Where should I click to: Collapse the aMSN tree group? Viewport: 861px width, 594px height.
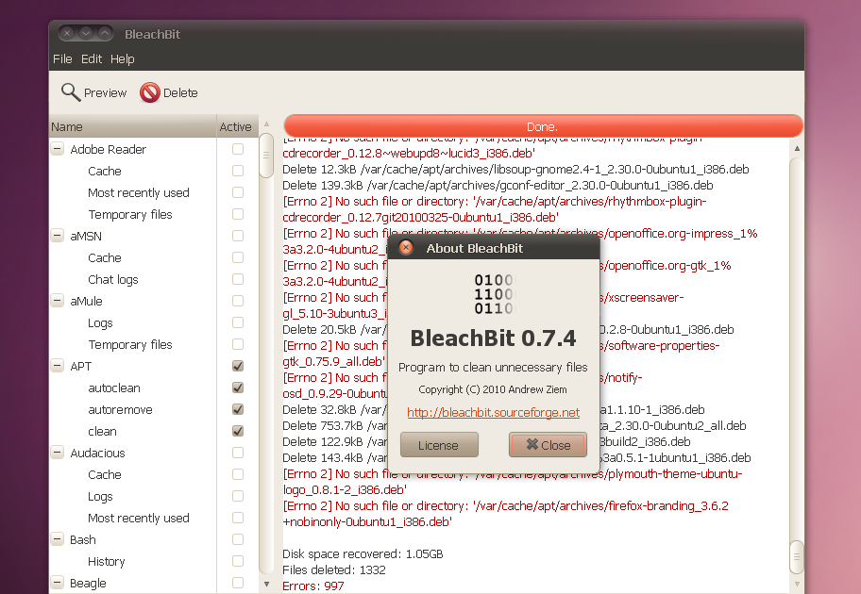[x=58, y=236]
